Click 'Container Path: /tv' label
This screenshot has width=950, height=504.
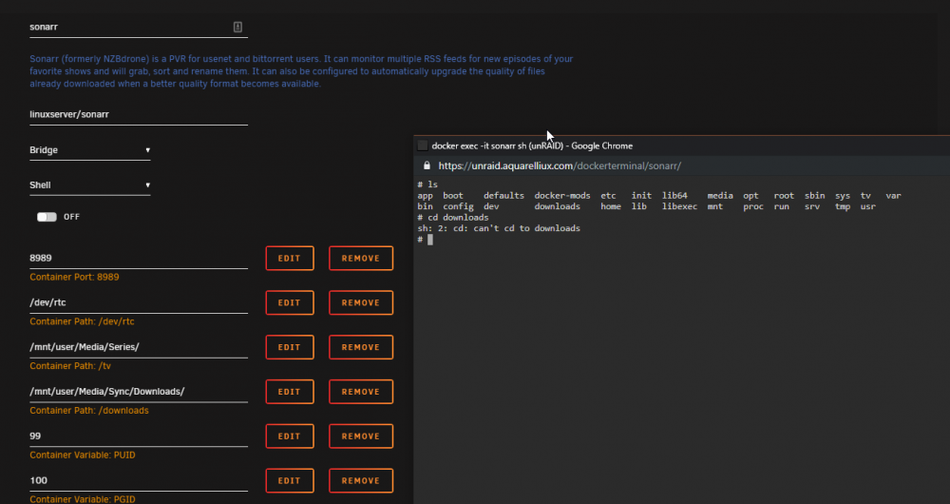click(x=70, y=366)
